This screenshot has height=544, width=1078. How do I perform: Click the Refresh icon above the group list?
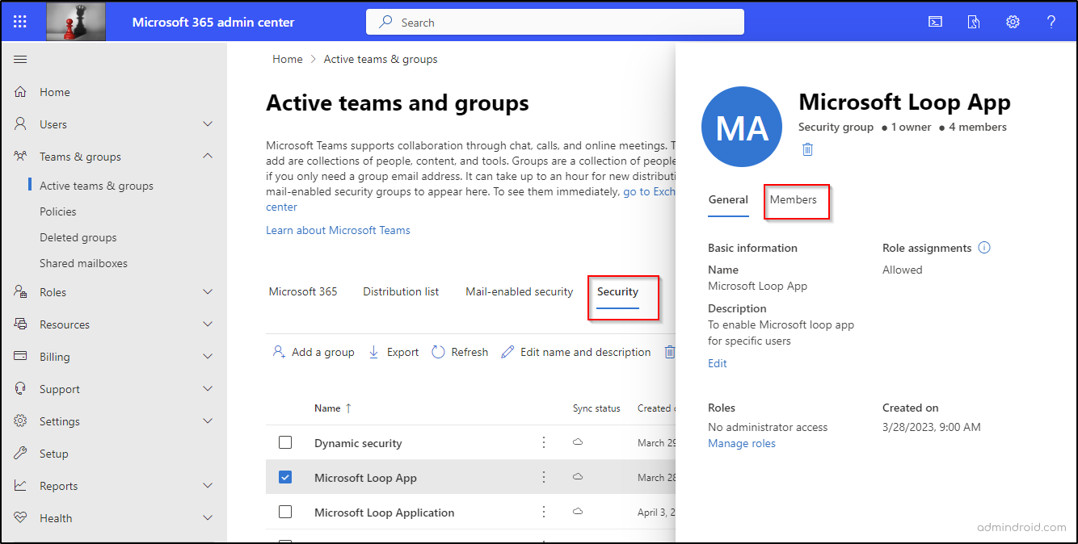pyautogui.click(x=459, y=352)
